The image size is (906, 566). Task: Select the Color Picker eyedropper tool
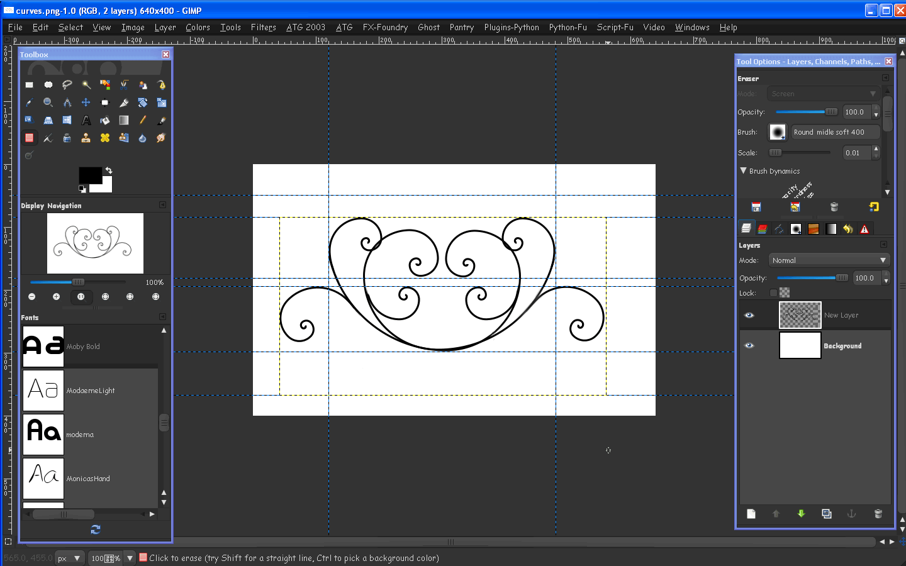[29, 102]
